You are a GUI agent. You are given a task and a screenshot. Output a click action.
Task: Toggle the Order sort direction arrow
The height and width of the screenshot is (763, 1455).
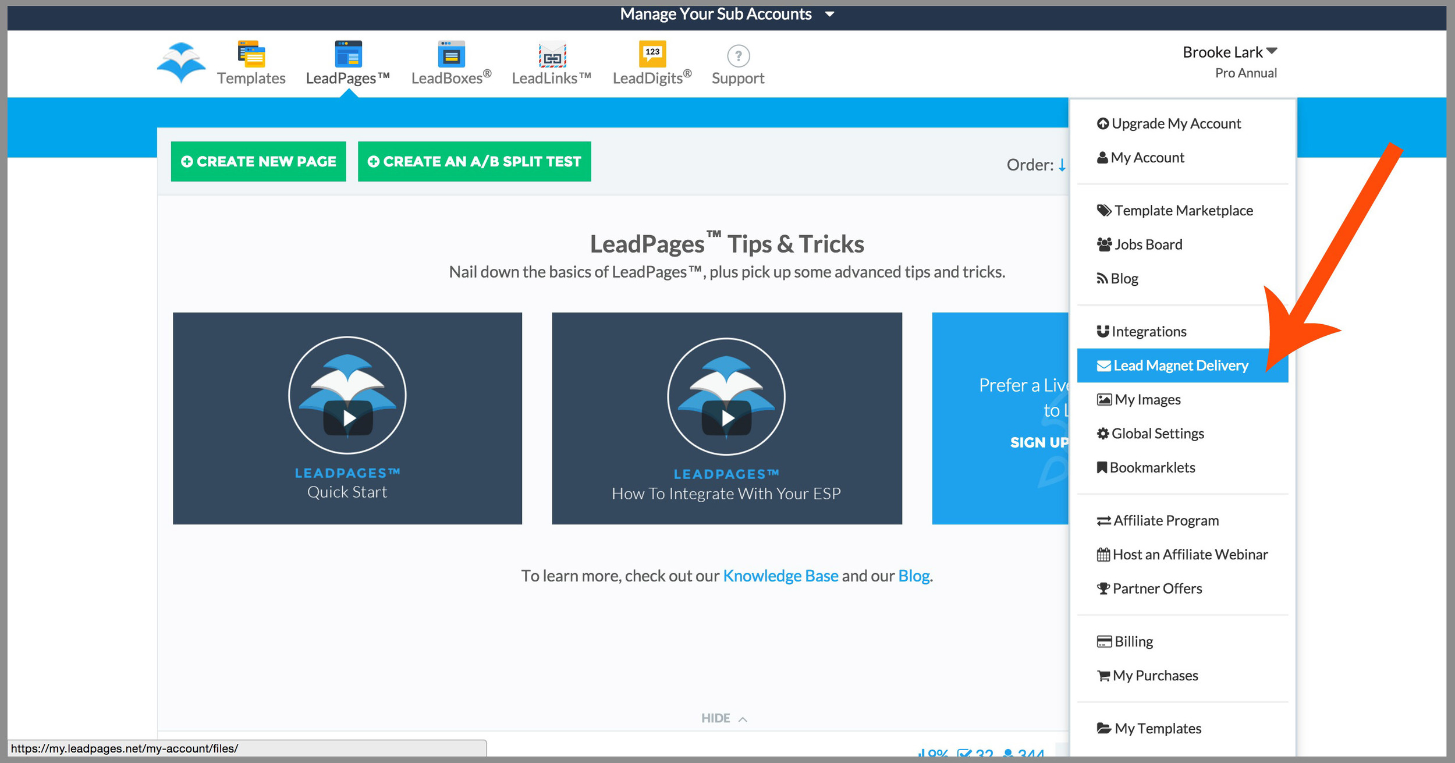(x=1062, y=165)
